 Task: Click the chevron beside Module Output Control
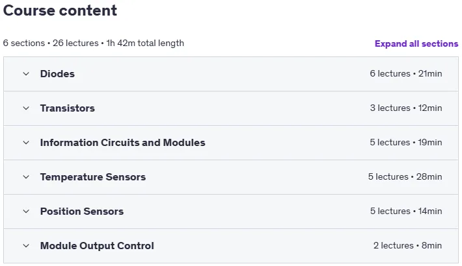click(26, 246)
